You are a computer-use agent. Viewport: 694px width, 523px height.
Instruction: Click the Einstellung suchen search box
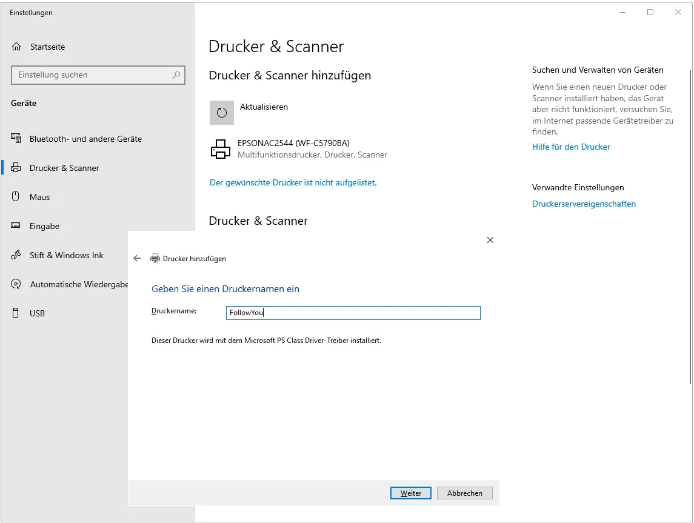click(x=91, y=75)
